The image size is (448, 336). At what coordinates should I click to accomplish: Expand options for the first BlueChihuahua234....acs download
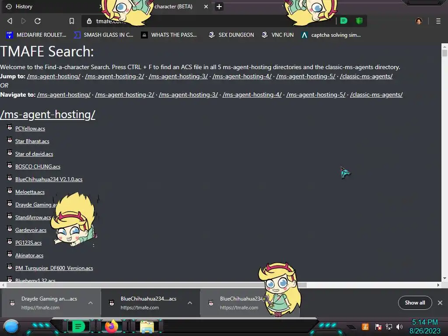[x=190, y=303]
